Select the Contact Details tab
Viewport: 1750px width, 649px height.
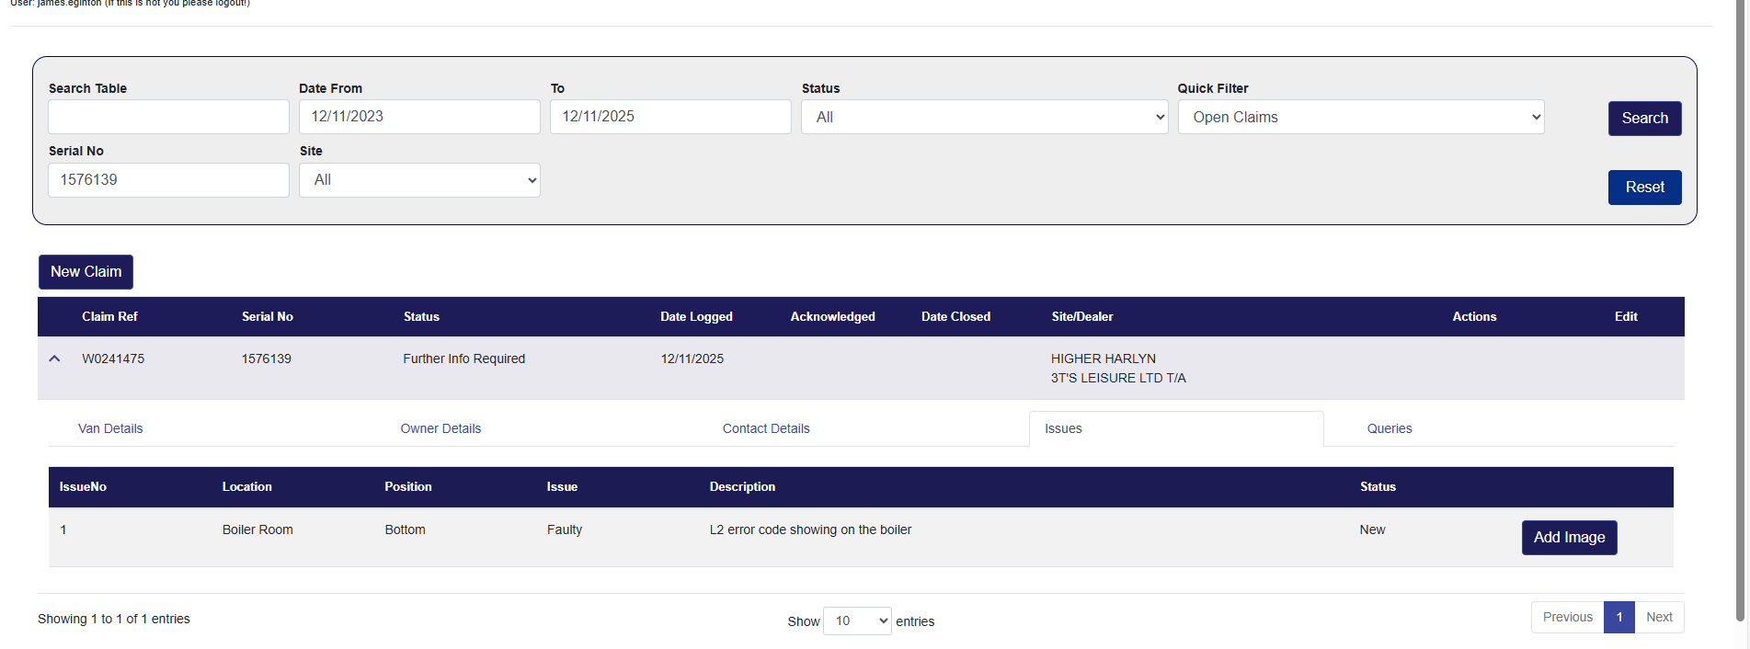766,429
